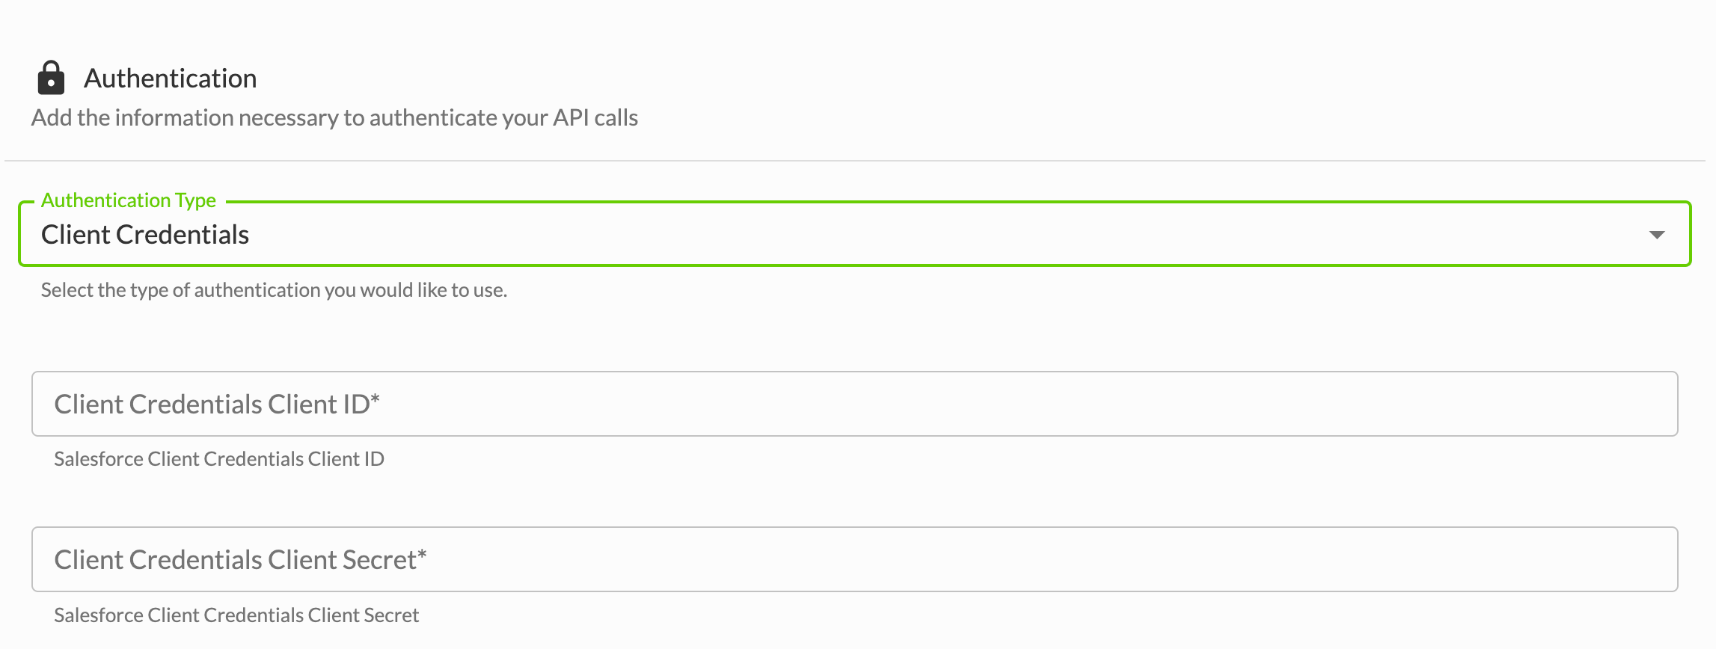Click the words 'API calls' in the subtitle

coord(595,118)
